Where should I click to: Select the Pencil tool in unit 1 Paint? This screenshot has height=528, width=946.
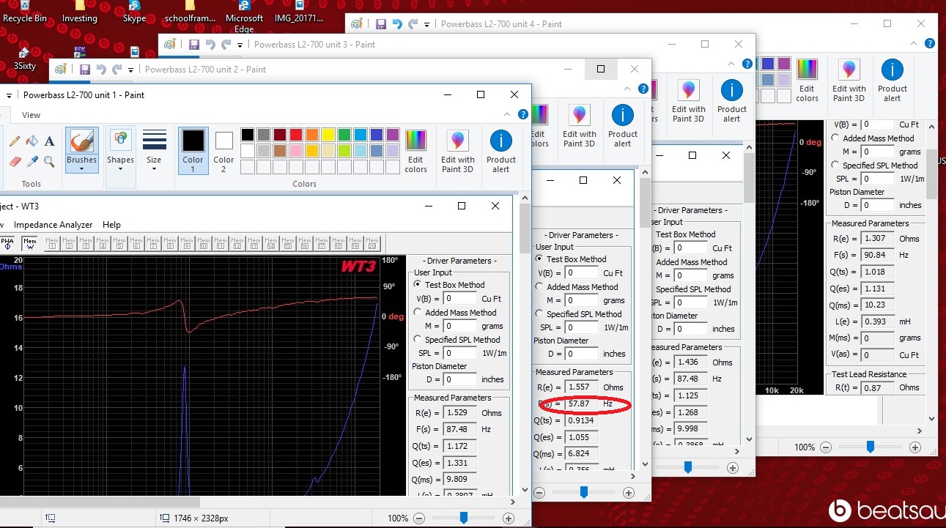15,141
